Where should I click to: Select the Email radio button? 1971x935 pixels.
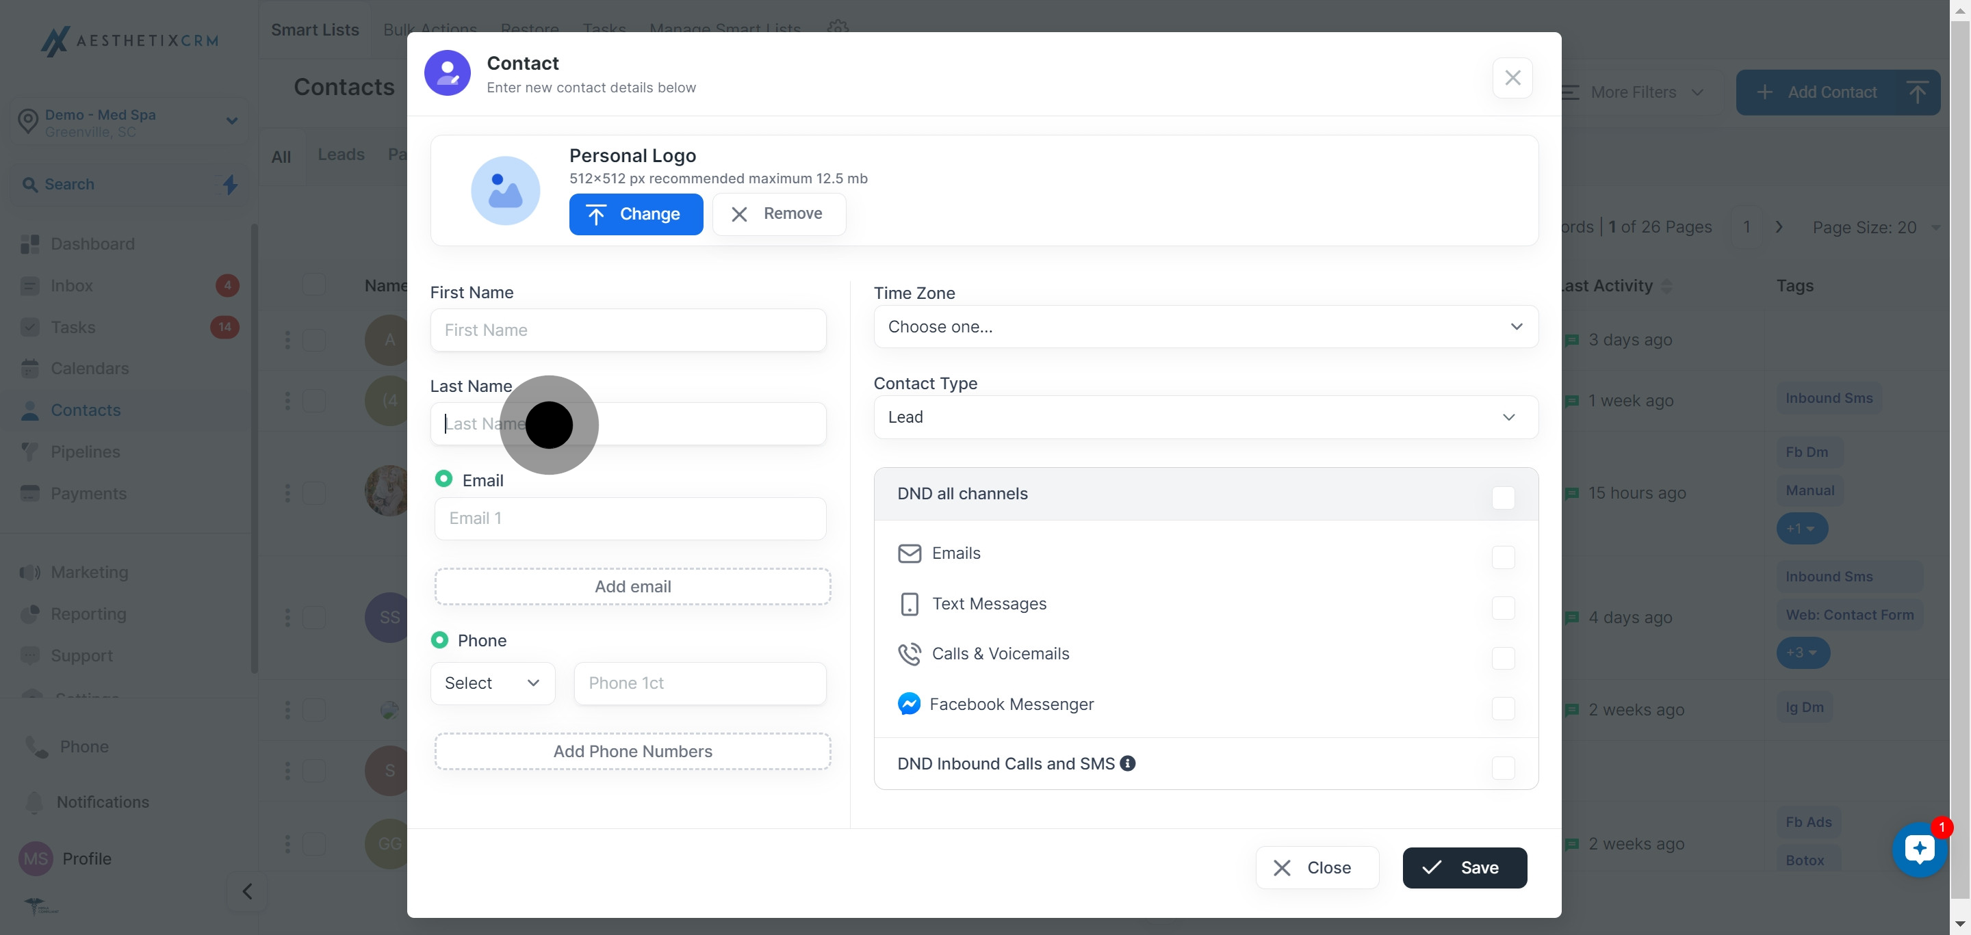pos(443,479)
